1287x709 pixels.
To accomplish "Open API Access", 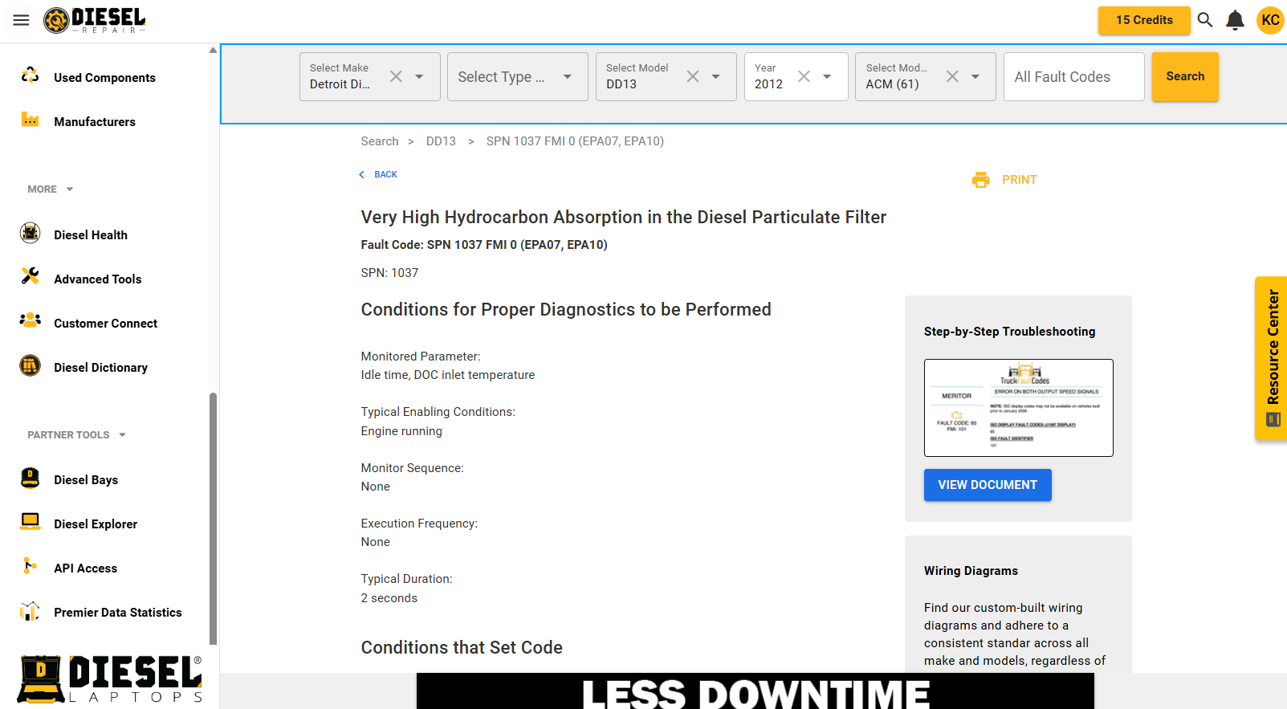I will pos(86,568).
